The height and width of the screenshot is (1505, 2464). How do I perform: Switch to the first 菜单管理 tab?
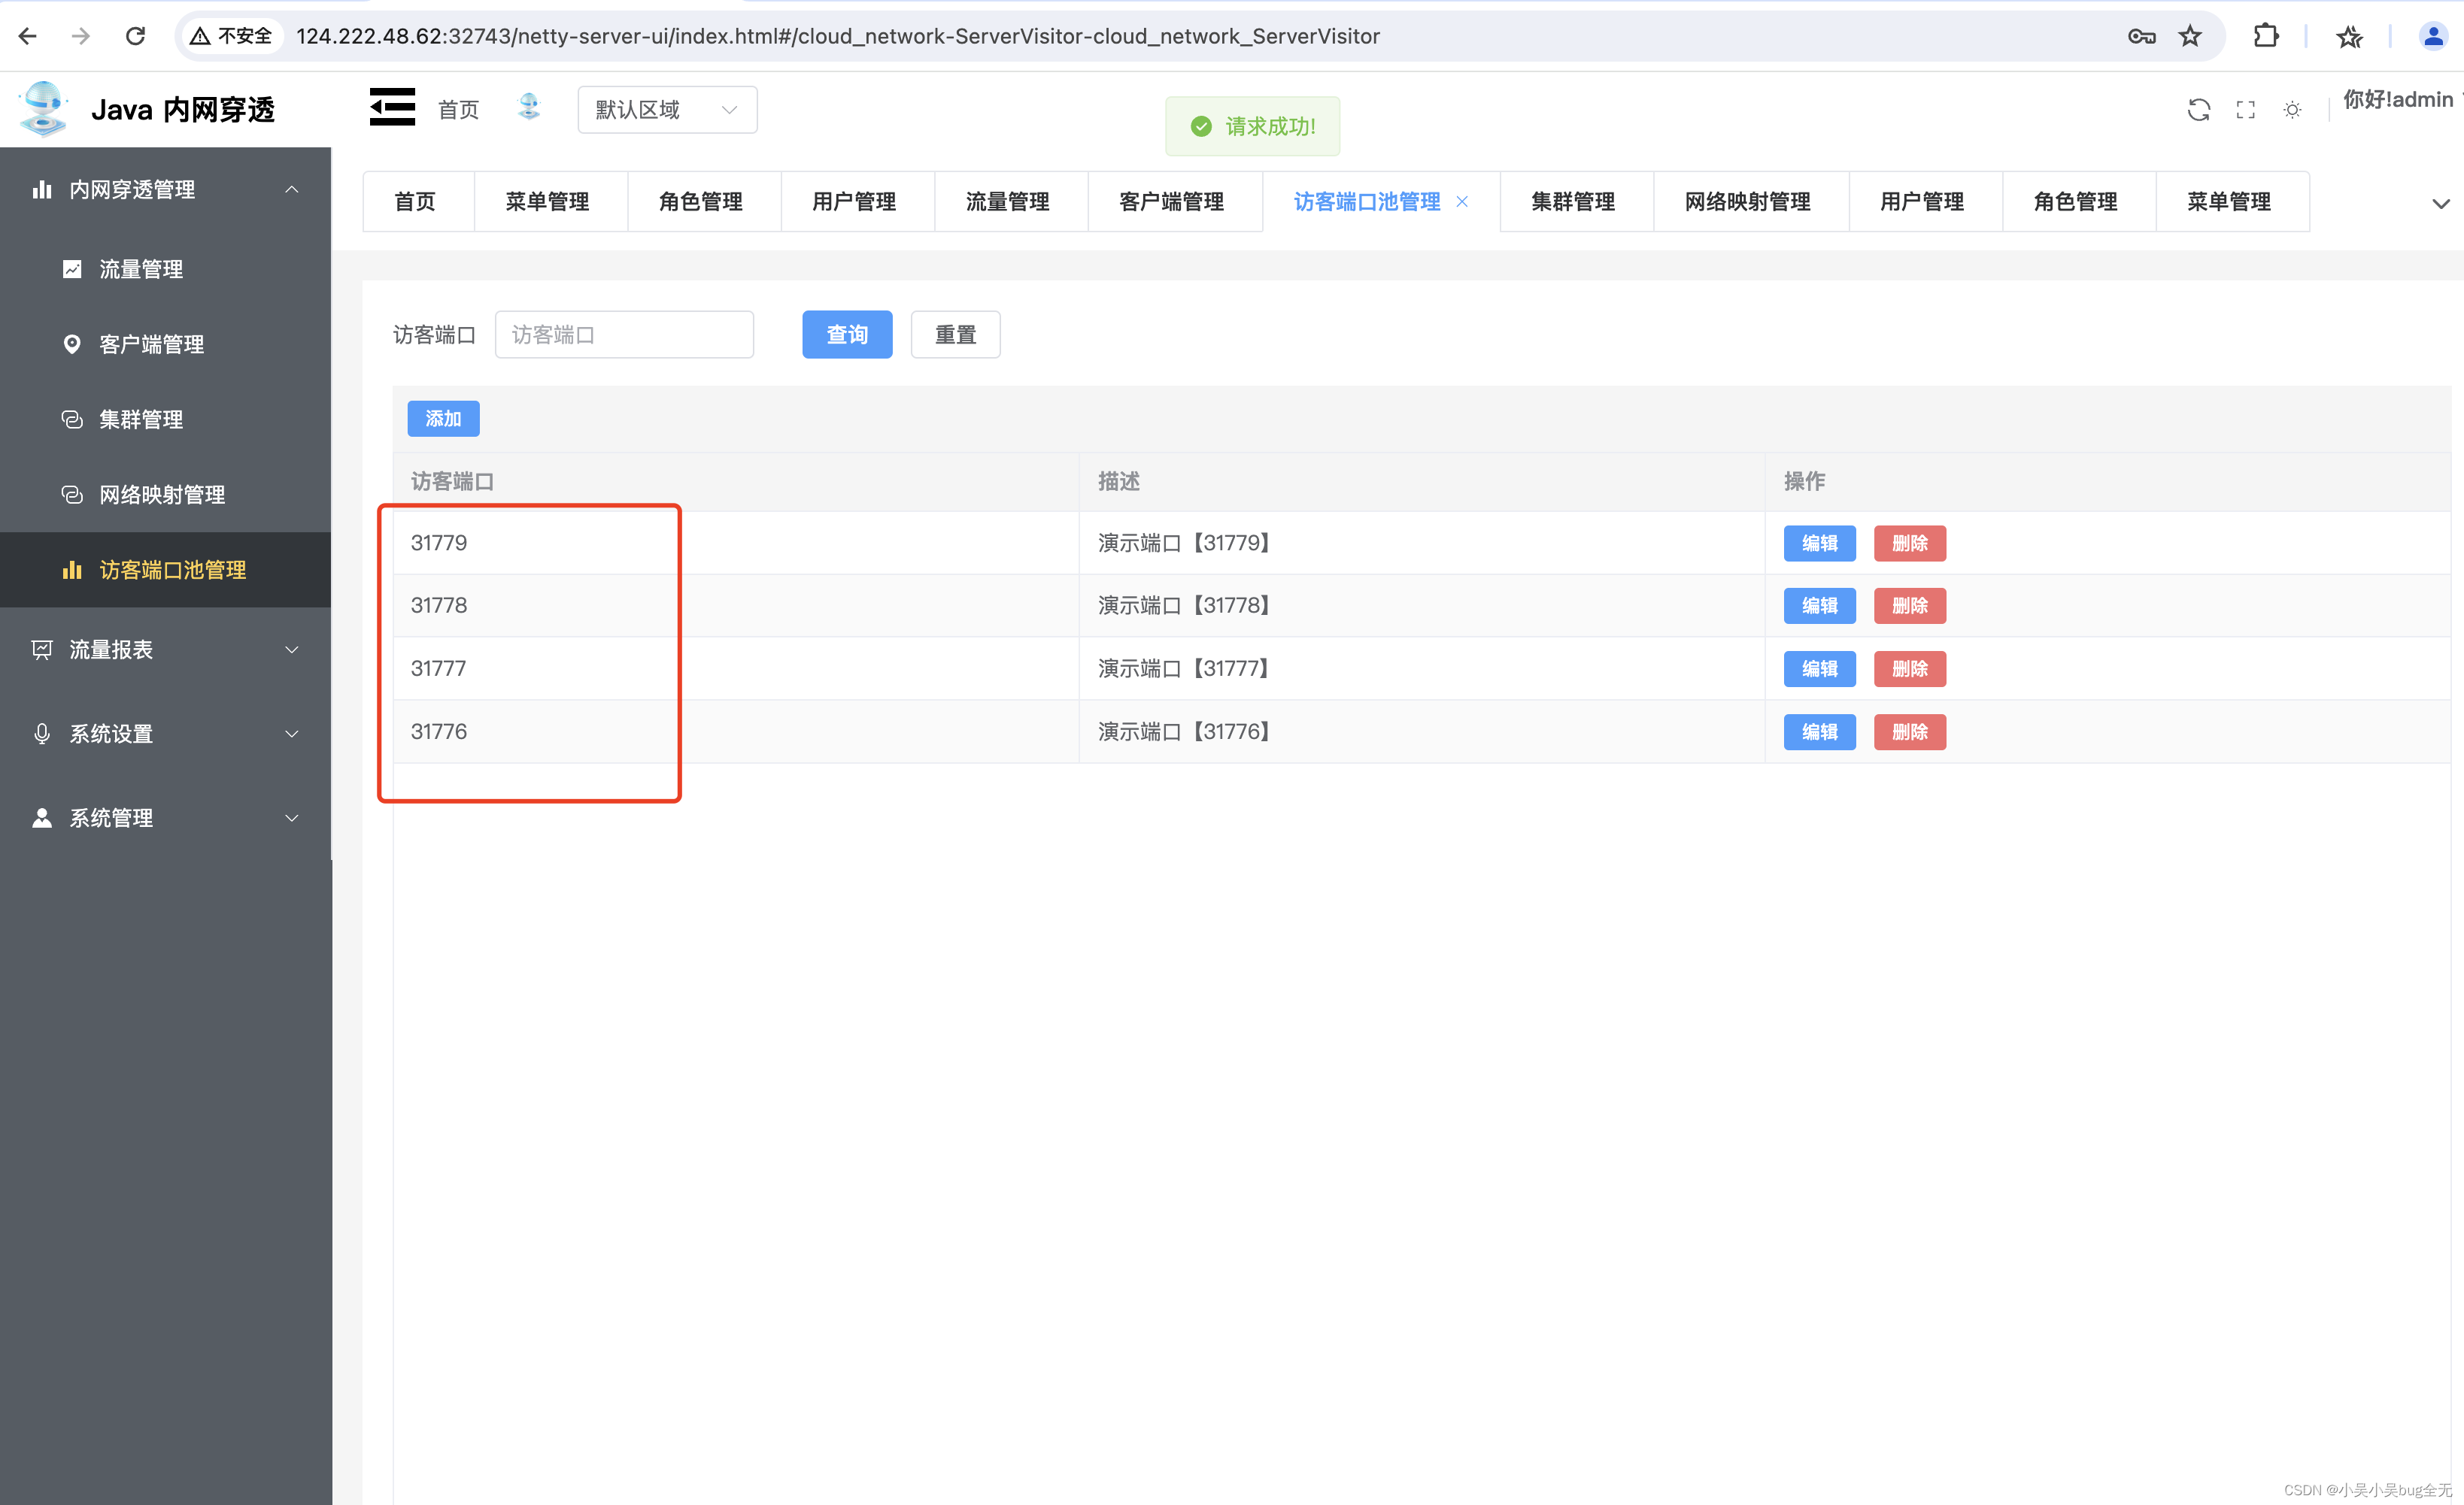pos(550,202)
